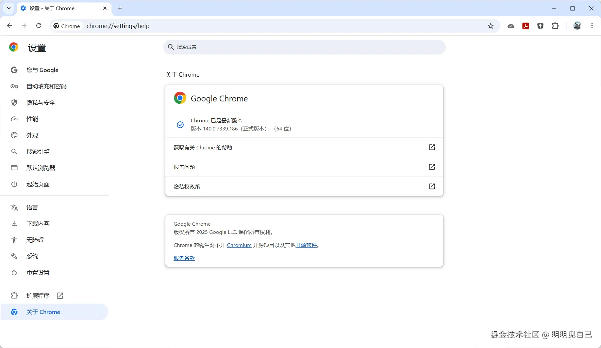Open 系统 settings section
The image size is (601, 348).
click(x=54, y=256)
